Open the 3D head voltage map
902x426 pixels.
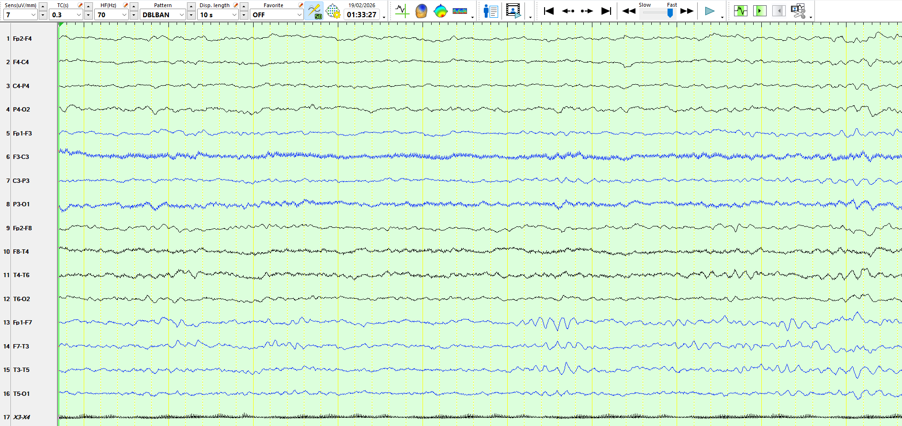[x=421, y=11]
